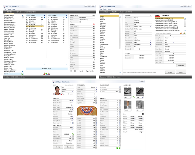Open the Division Southeast dropdown
The width and height of the screenshot is (195, 155).
pos(151,45)
